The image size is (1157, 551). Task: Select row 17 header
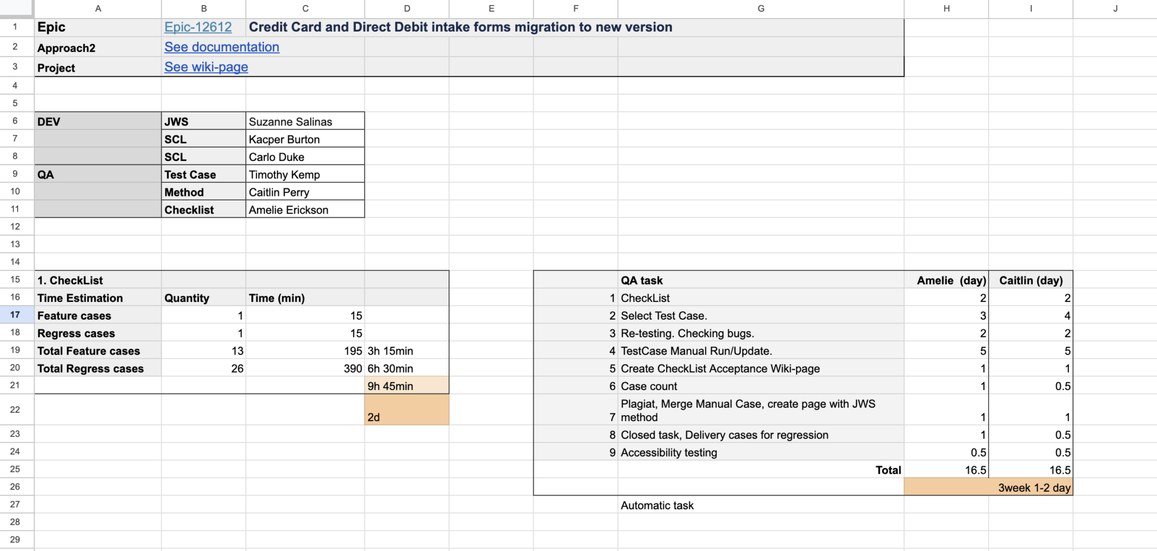[15, 315]
